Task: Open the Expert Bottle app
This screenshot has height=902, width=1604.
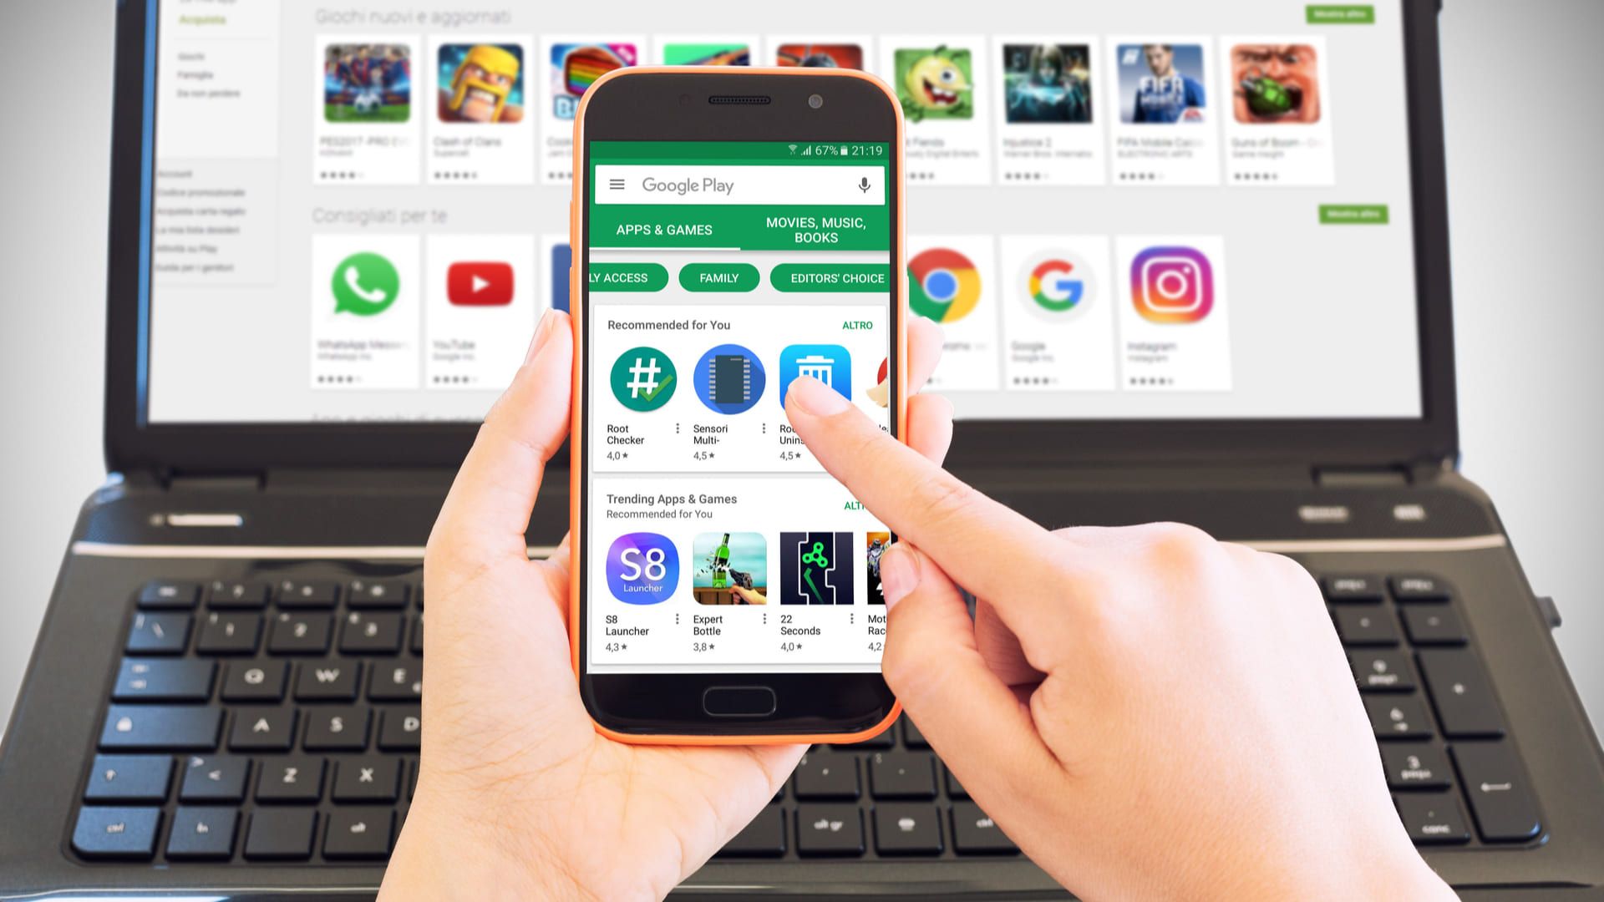Action: coord(727,567)
